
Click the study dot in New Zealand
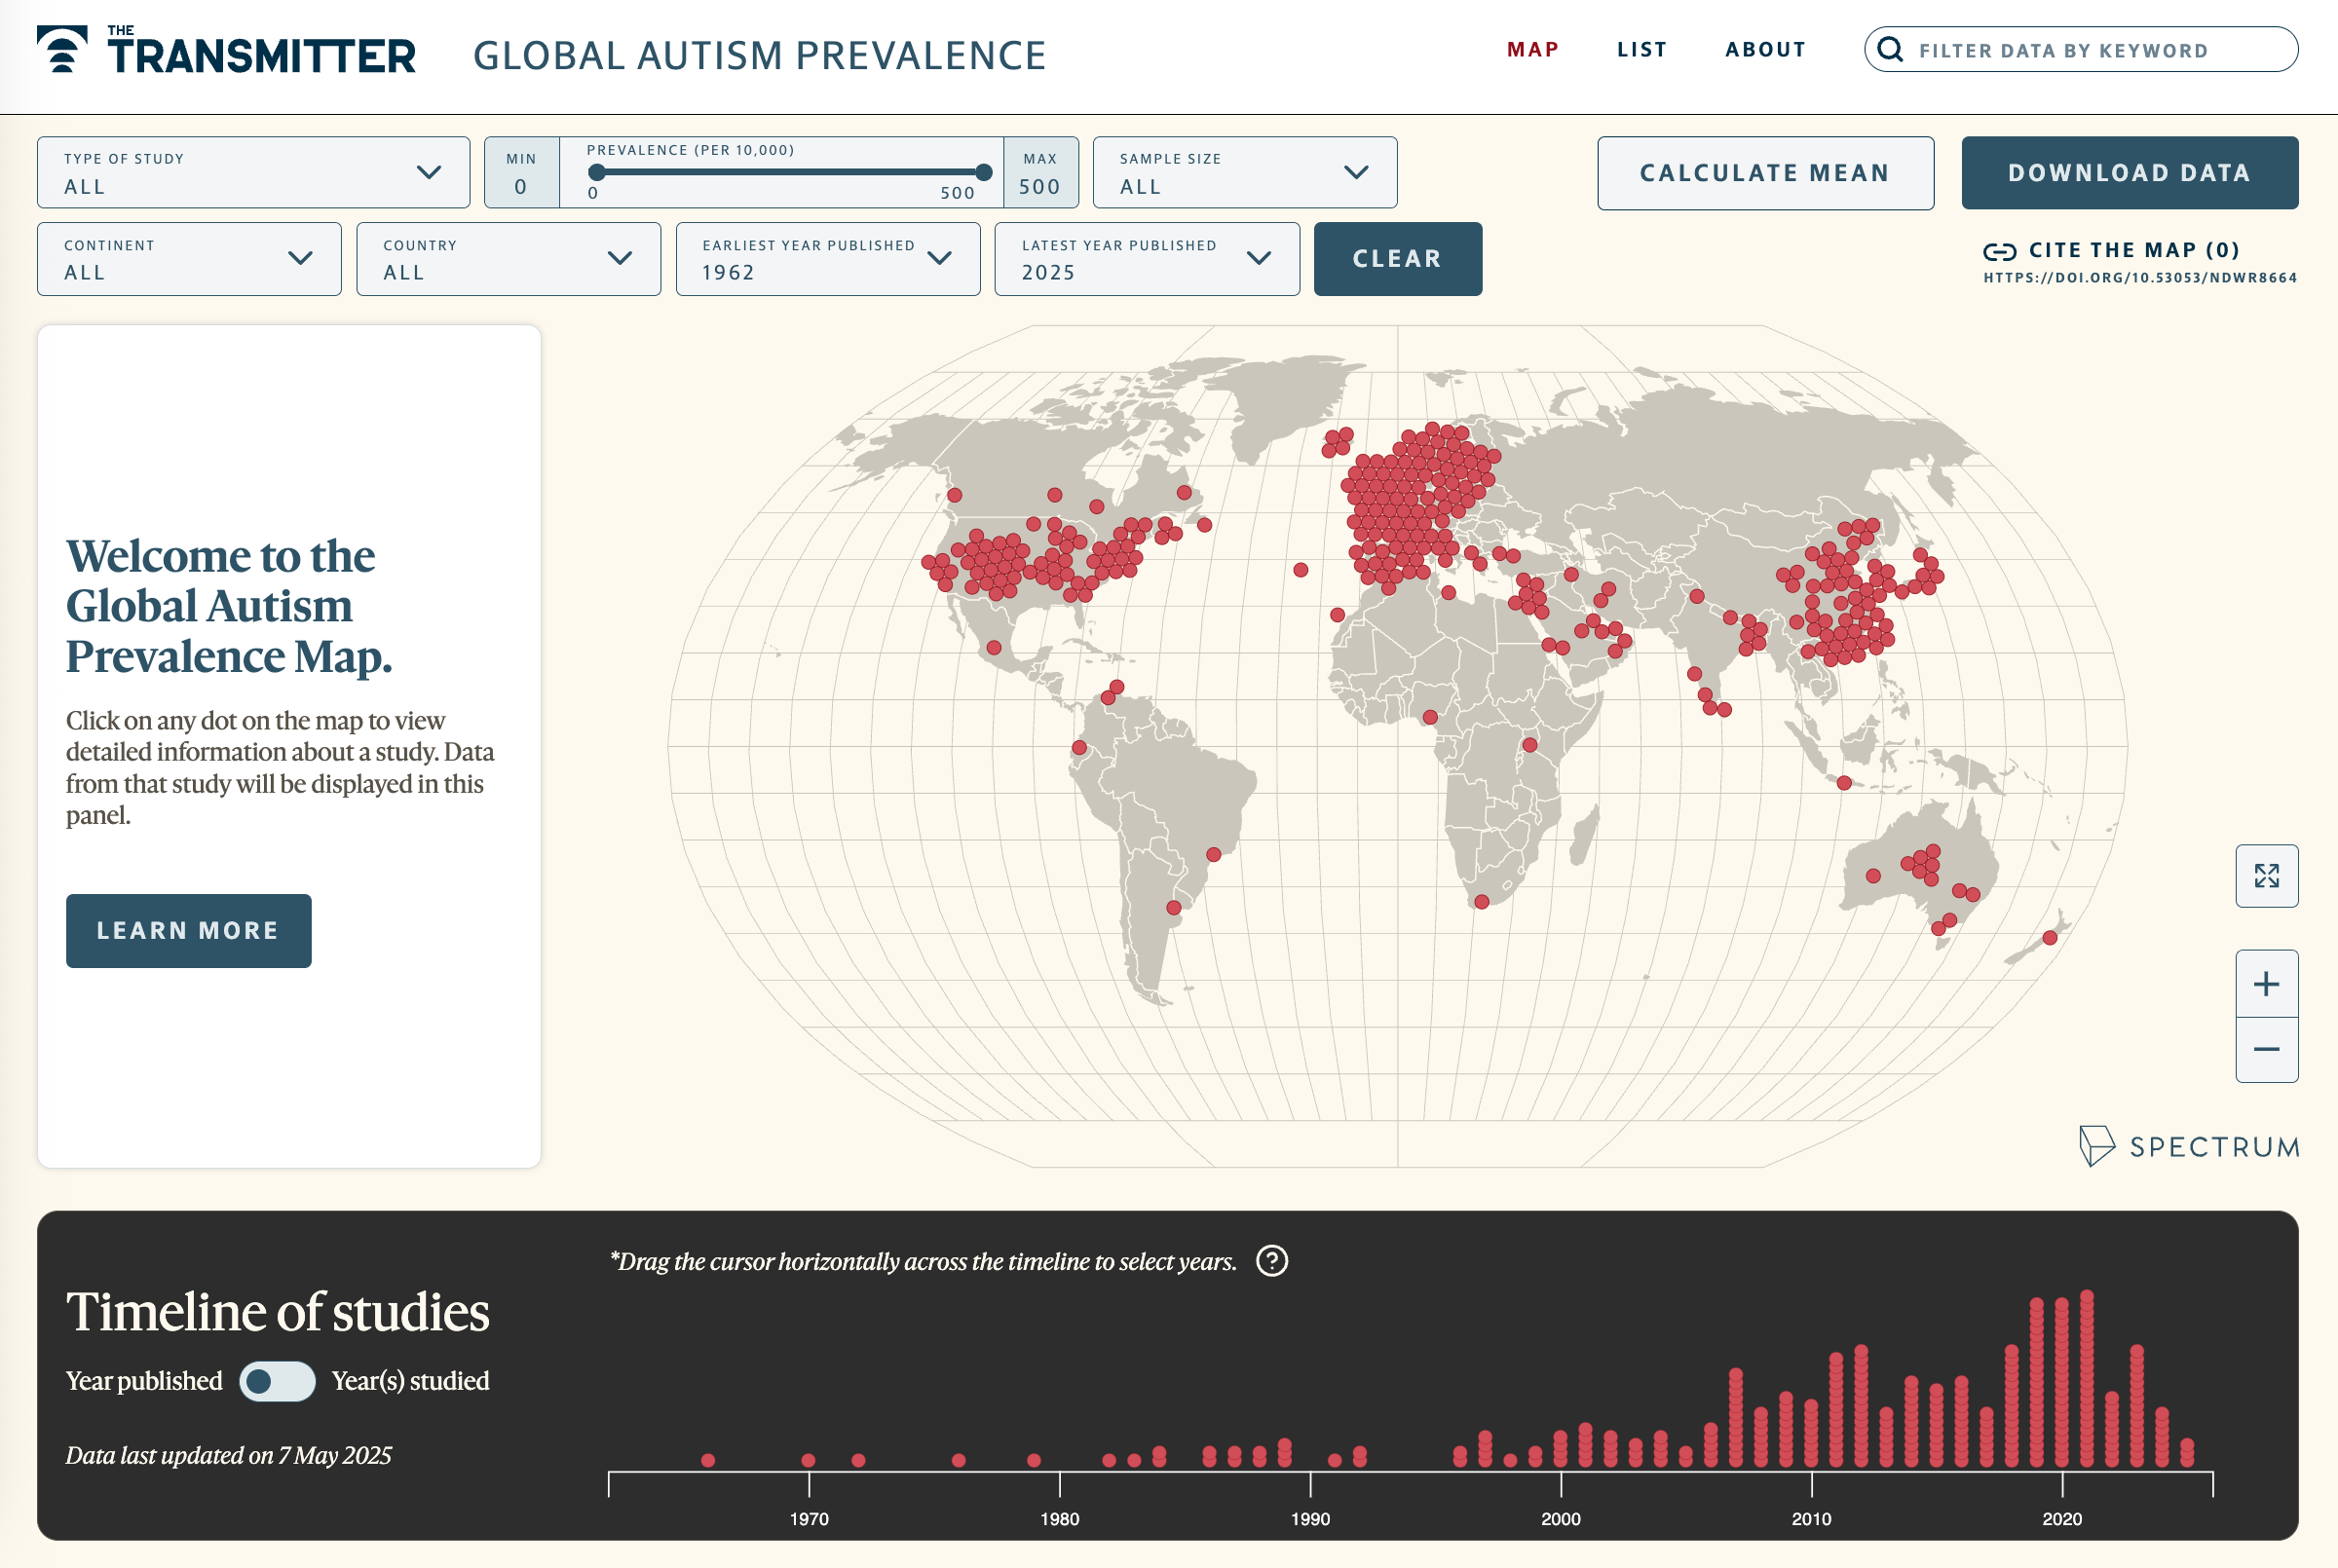tap(2050, 938)
